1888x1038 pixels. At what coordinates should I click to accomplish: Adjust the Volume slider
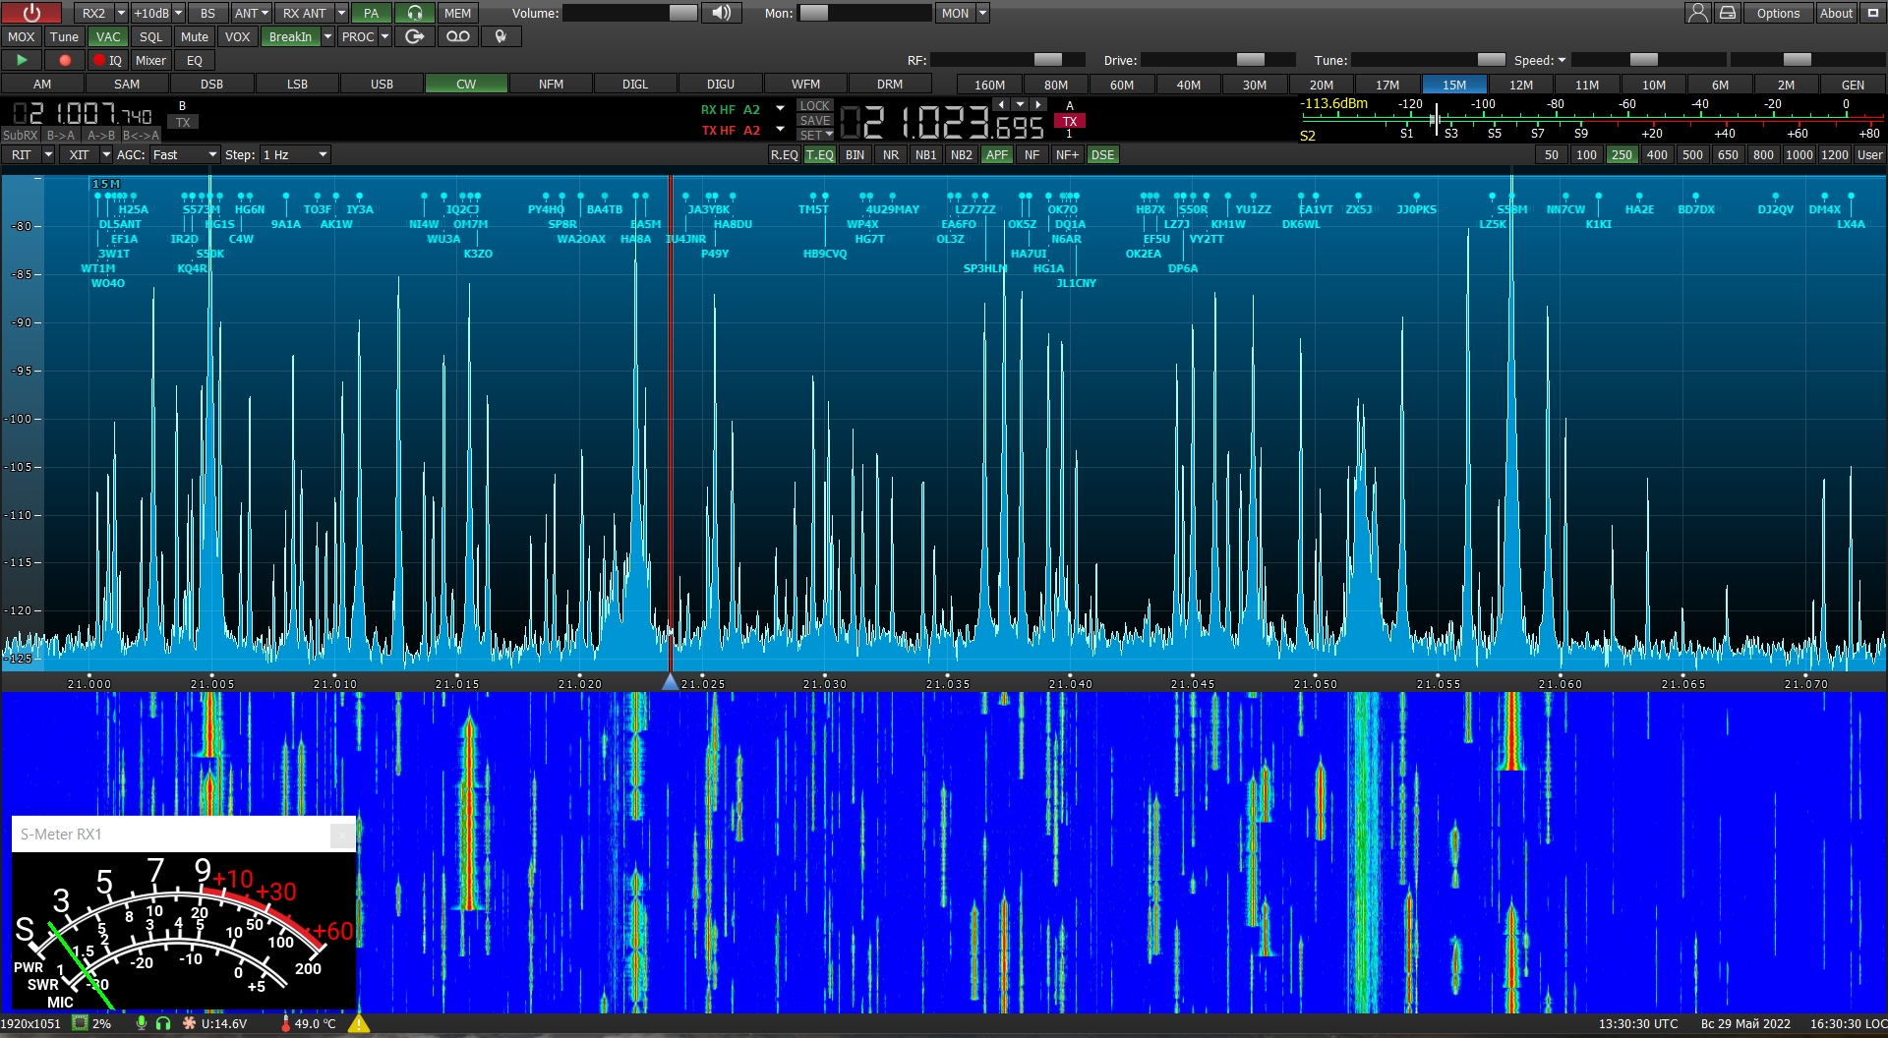[x=630, y=13]
